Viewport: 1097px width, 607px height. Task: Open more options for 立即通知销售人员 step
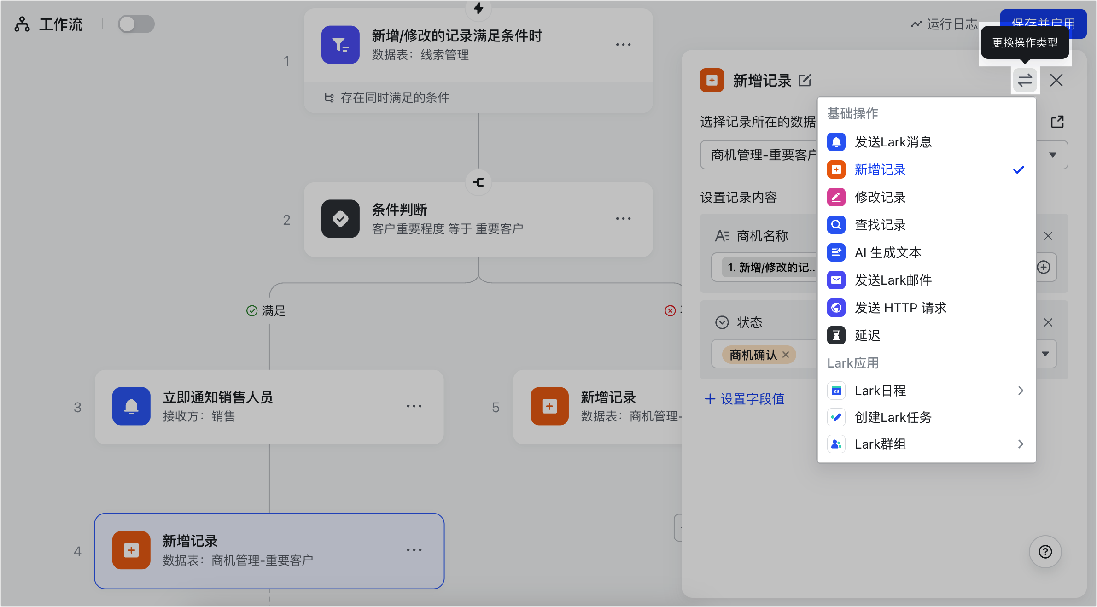(414, 406)
